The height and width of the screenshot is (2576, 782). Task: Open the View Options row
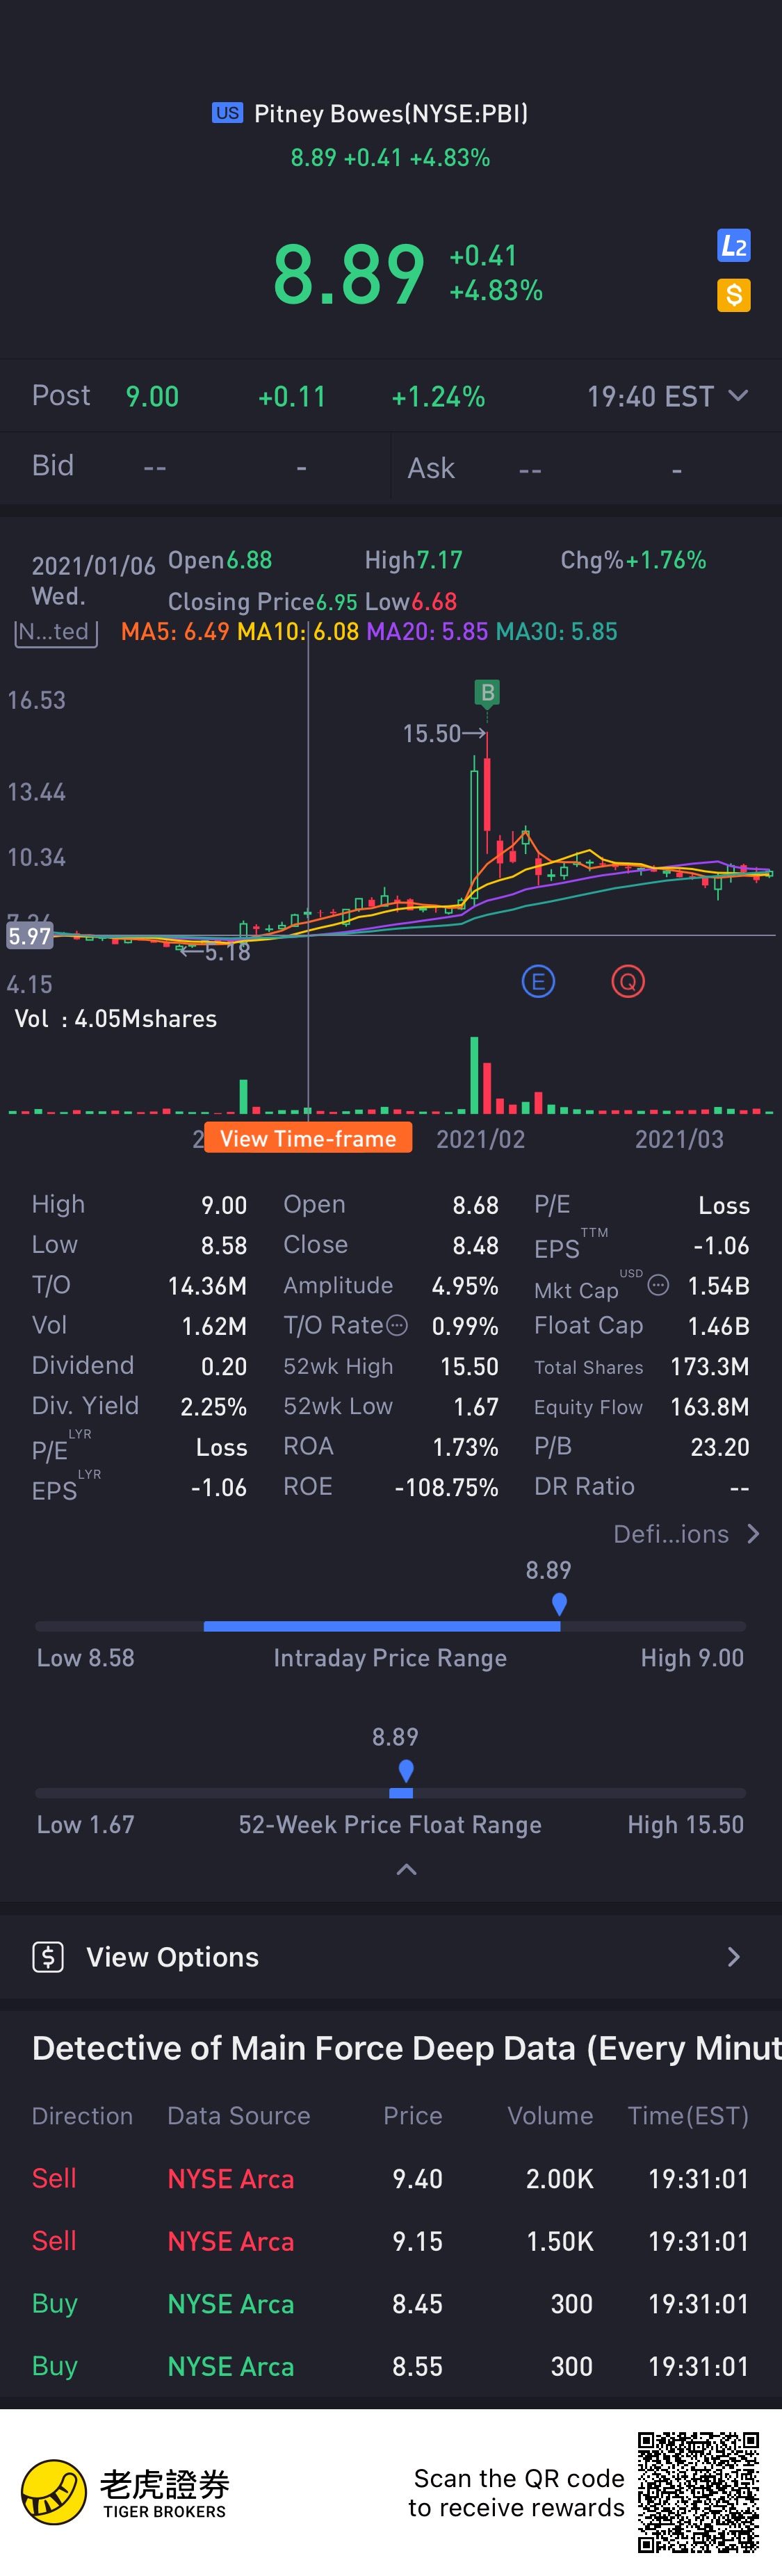coord(390,1957)
